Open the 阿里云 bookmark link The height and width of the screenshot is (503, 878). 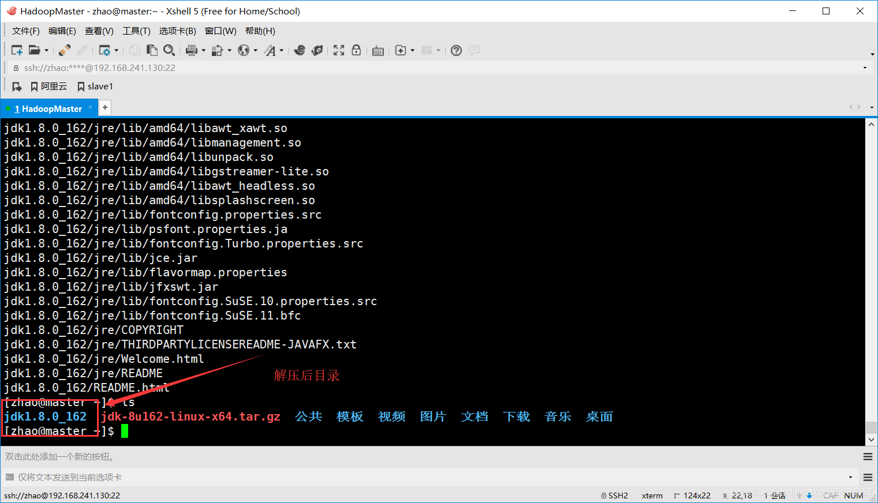point(49,87)
